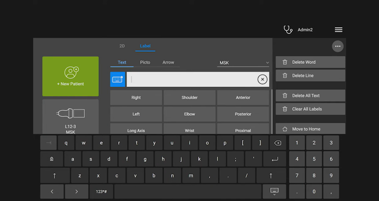Switch keyboard to 123*# symbols mode

tap(101, 191)
